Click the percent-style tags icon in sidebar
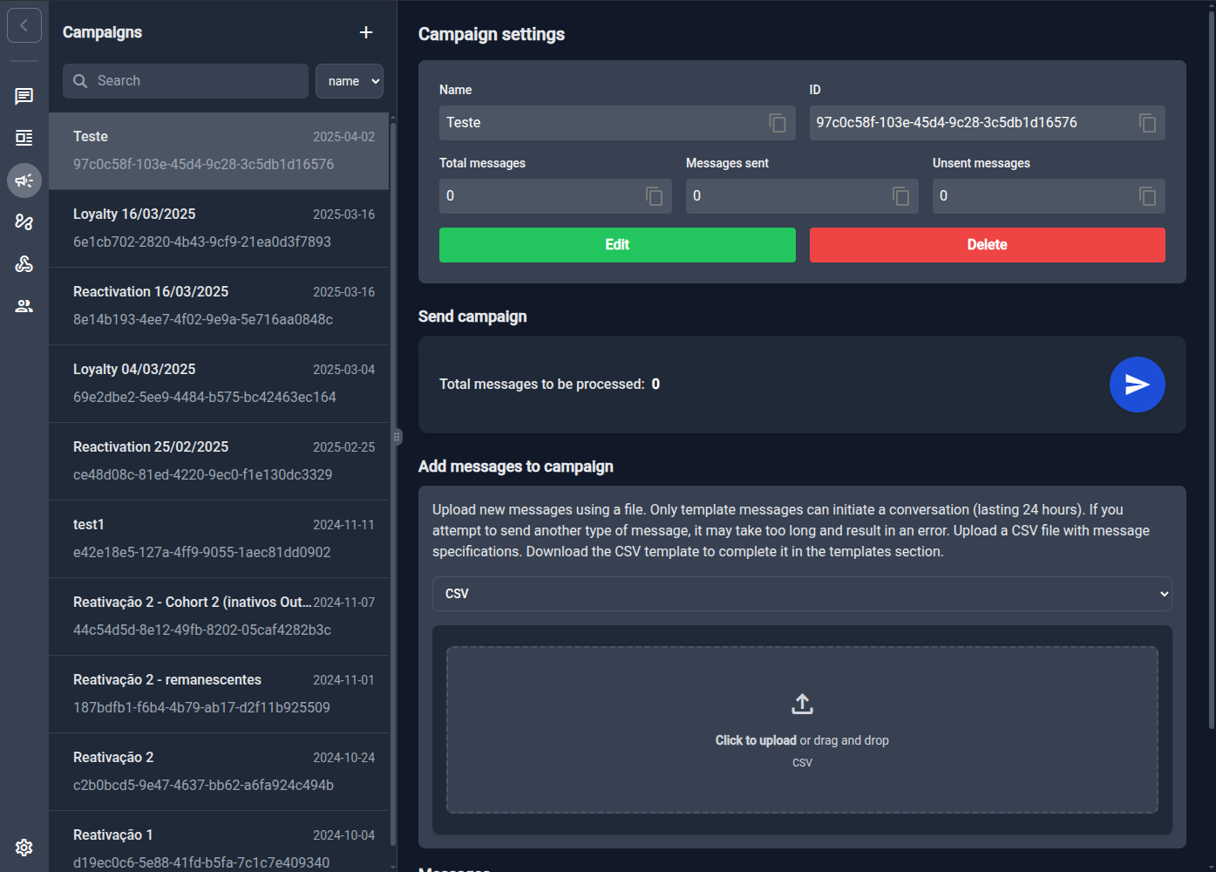 pos(24,222)
